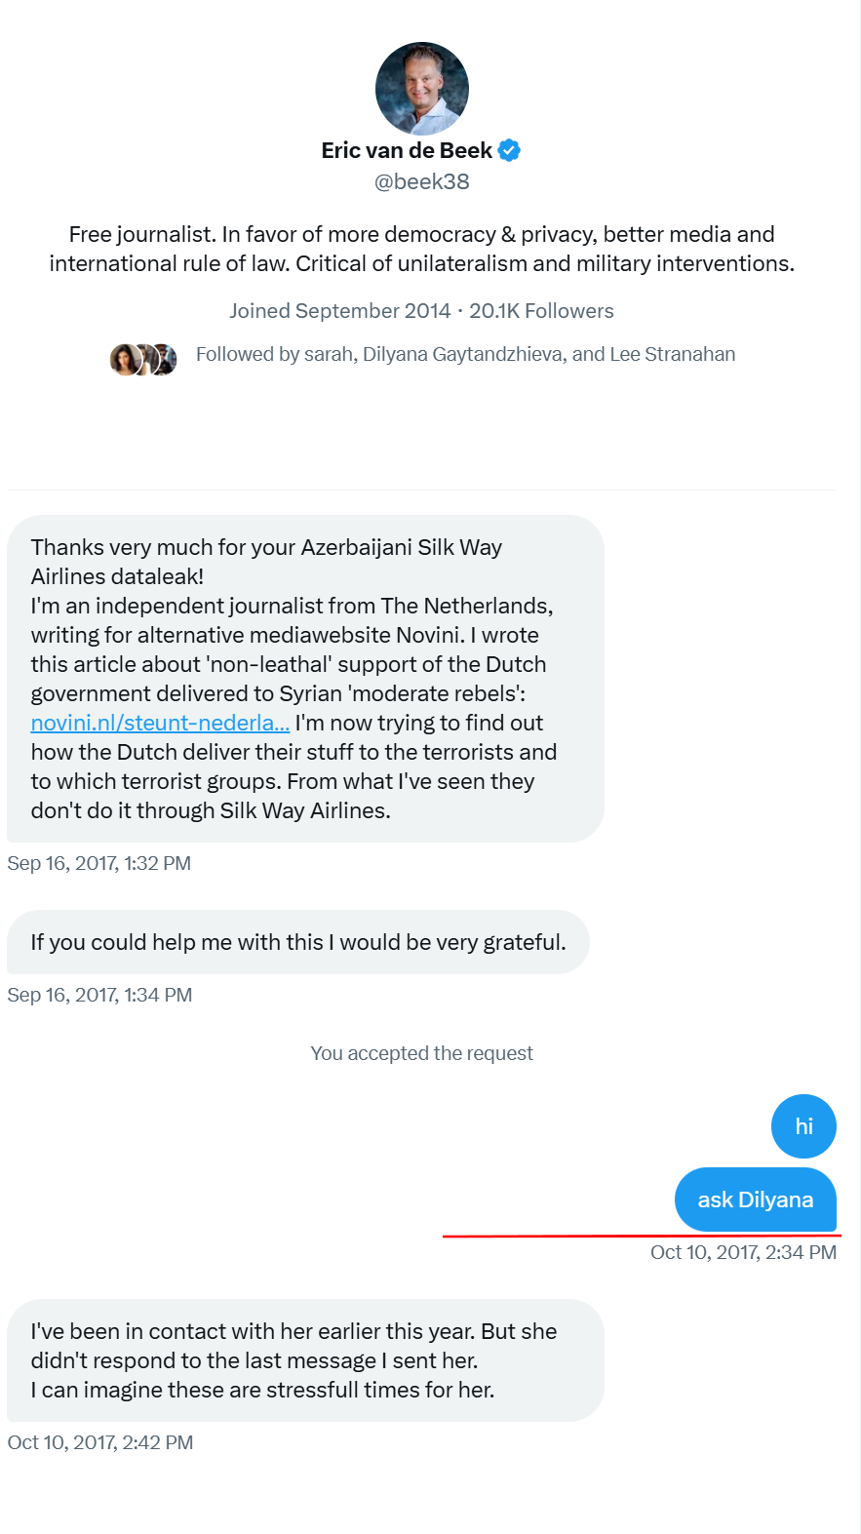The height and width of the screenshot is (1534, 861).
Task: Click the Oct 10, 2017, 2:42 PM timestamp
Action: click(100, 1442)
